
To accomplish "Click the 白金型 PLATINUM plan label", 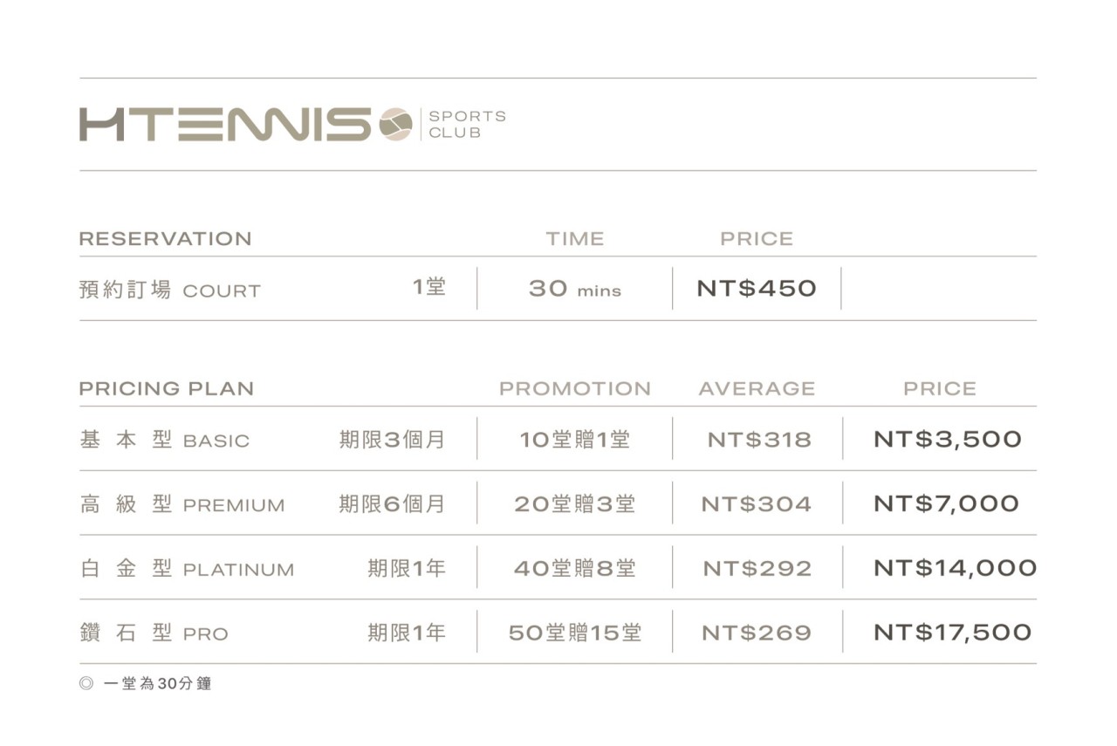I will click(x=187, y=569).
